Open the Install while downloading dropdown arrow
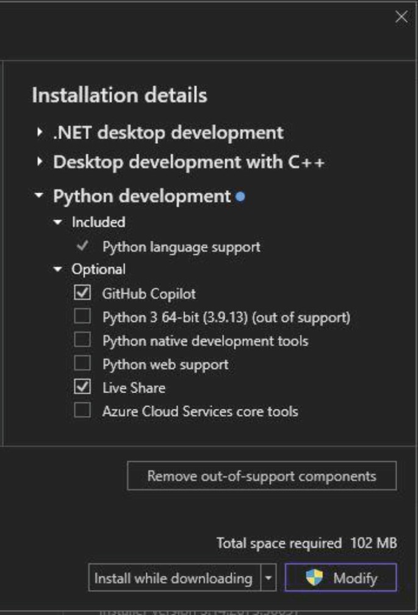The image size is (418, 615). [268, 578]
